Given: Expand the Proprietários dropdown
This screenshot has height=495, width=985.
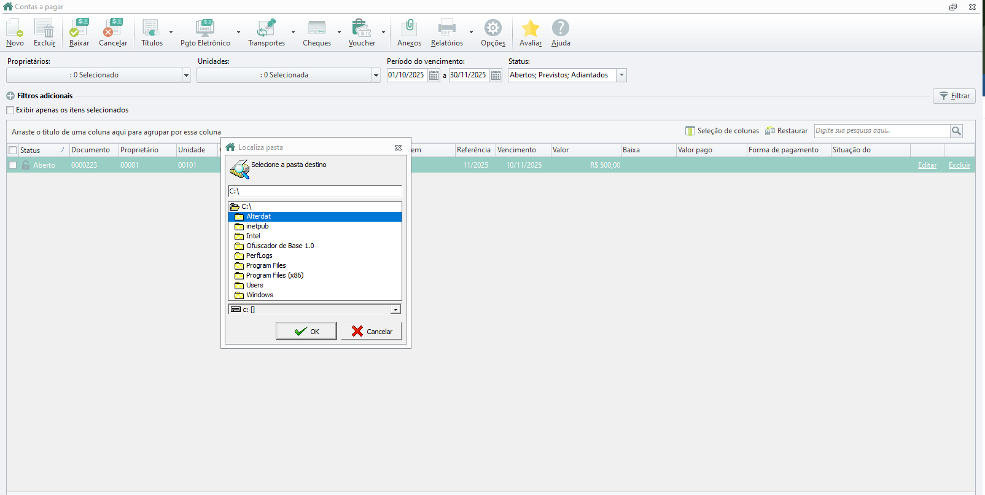Looking at the screenshot, I should (x=186, y=76).
